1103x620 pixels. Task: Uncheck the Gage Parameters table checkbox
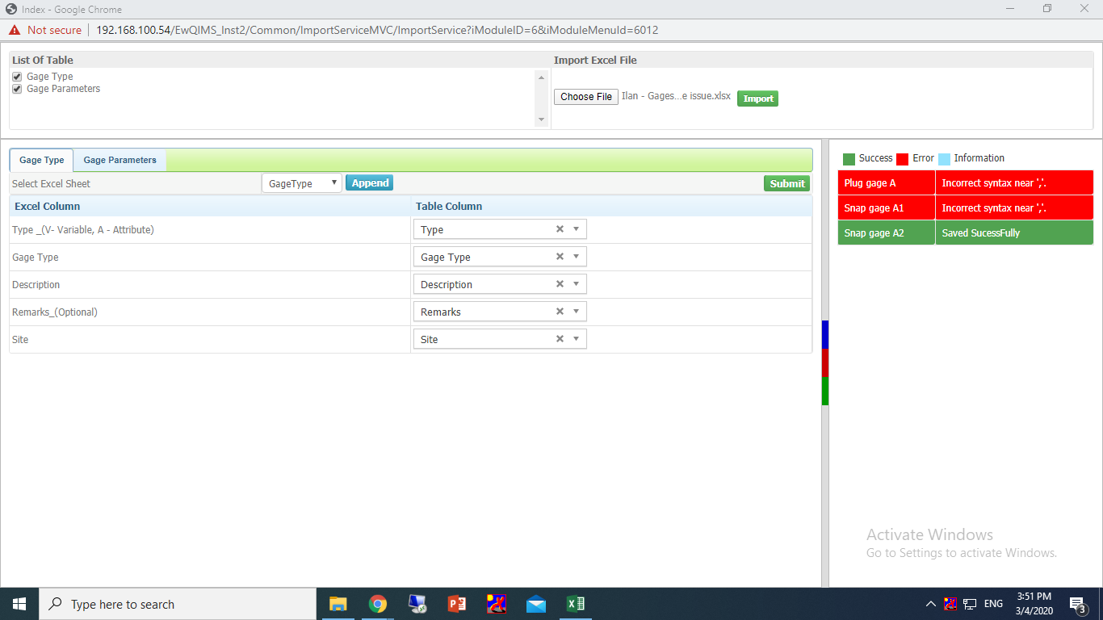click(x=17, y=89)
